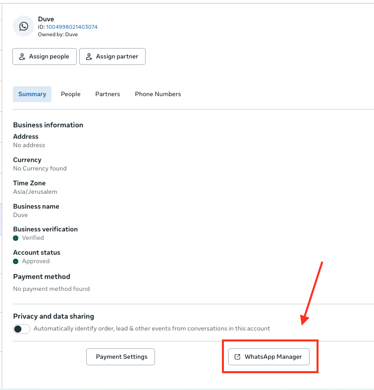Click the external-link icon beside WhatsApp Manager

click(x=238, y=357)
